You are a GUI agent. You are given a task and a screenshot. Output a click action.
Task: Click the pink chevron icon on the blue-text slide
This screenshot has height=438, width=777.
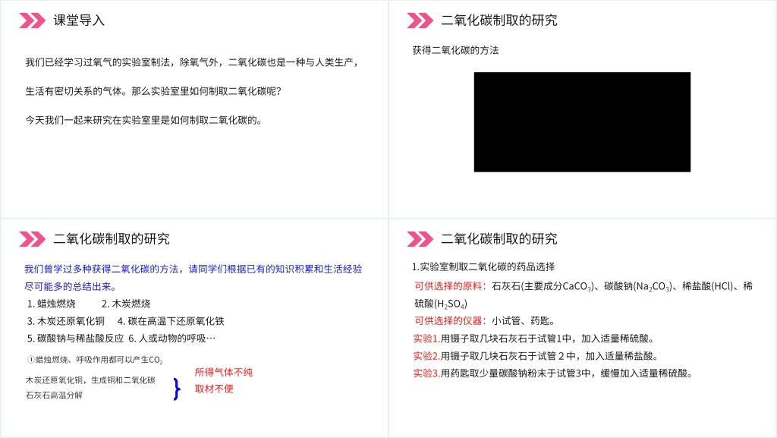tap(32, 239)
